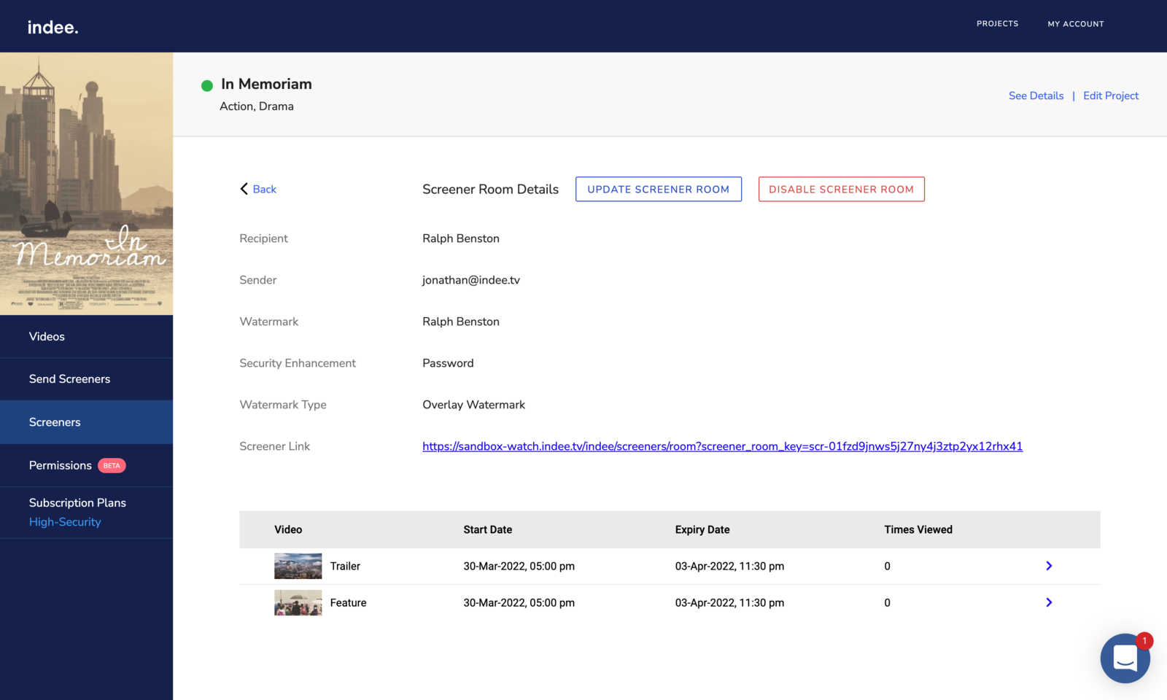1167x700 pixels.
Task: Open the Projects menu
Action: [997, 24]
